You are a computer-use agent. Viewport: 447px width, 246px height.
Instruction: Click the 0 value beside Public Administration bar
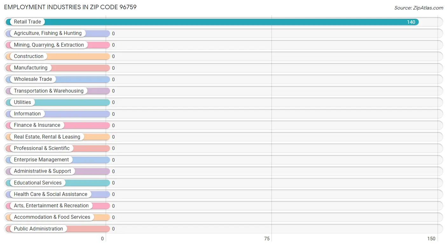[x=113, y=229]
